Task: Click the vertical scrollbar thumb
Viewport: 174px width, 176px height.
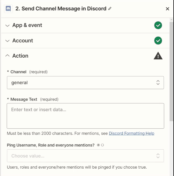Action: (x=171, y=71)
